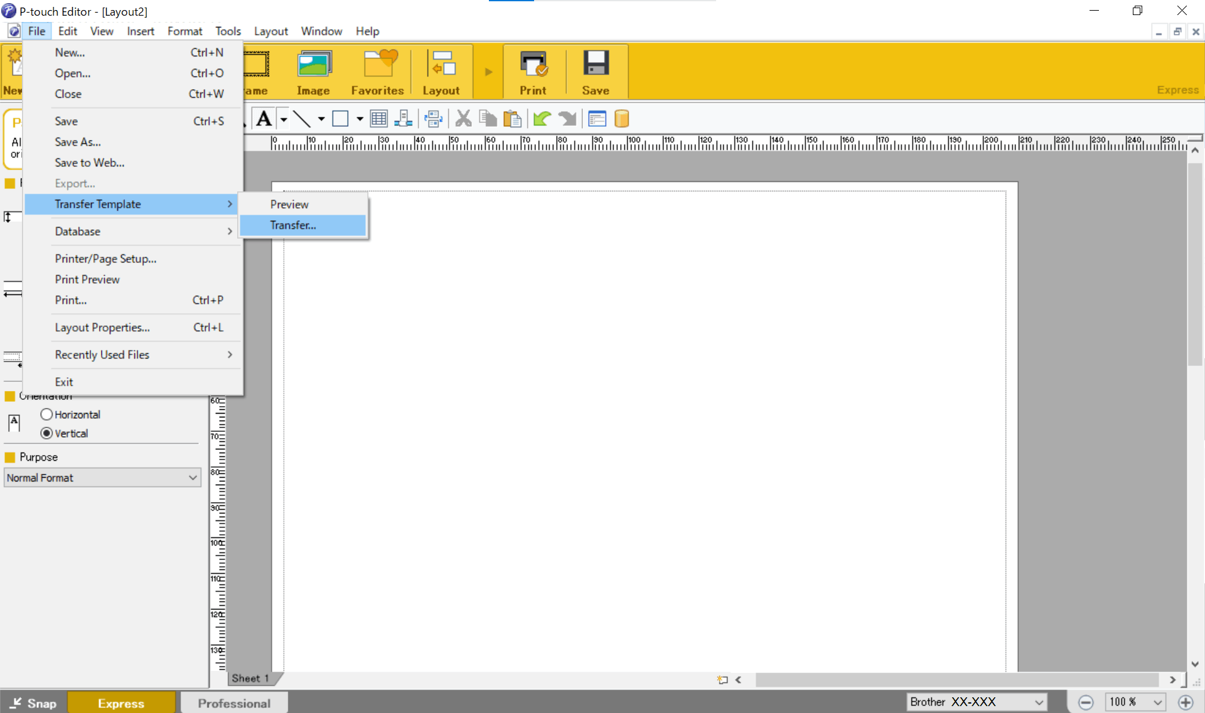The width and height of the screenshot is (1205, 713).
Task: Select Vertical orientation radio button
Action: click(46, 433)
